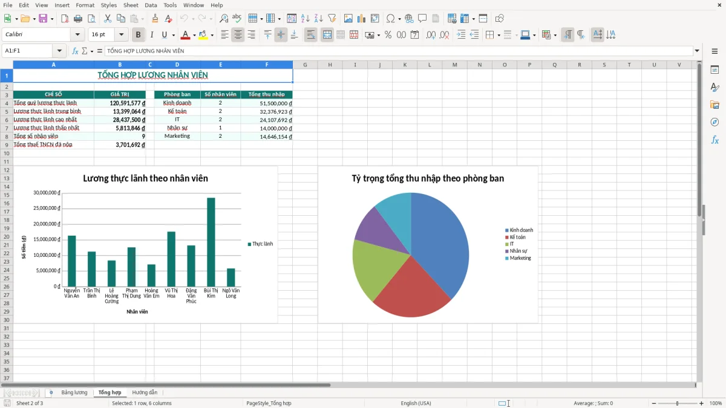Open the sidebar Properties deck
The height and width of the screenshot is (408, 726).
click(715, 70)
